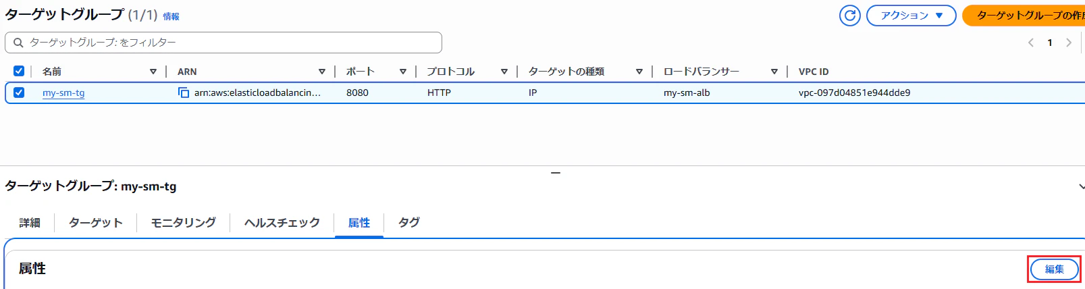Sort by ロードバランサー column arrow
1085x289 pixels.
774,72
